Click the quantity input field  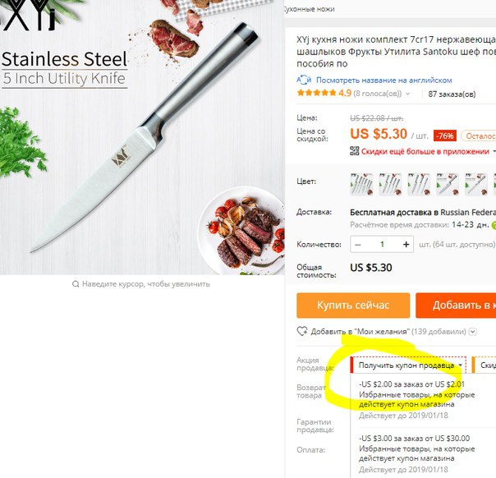(x=382, y=244)
